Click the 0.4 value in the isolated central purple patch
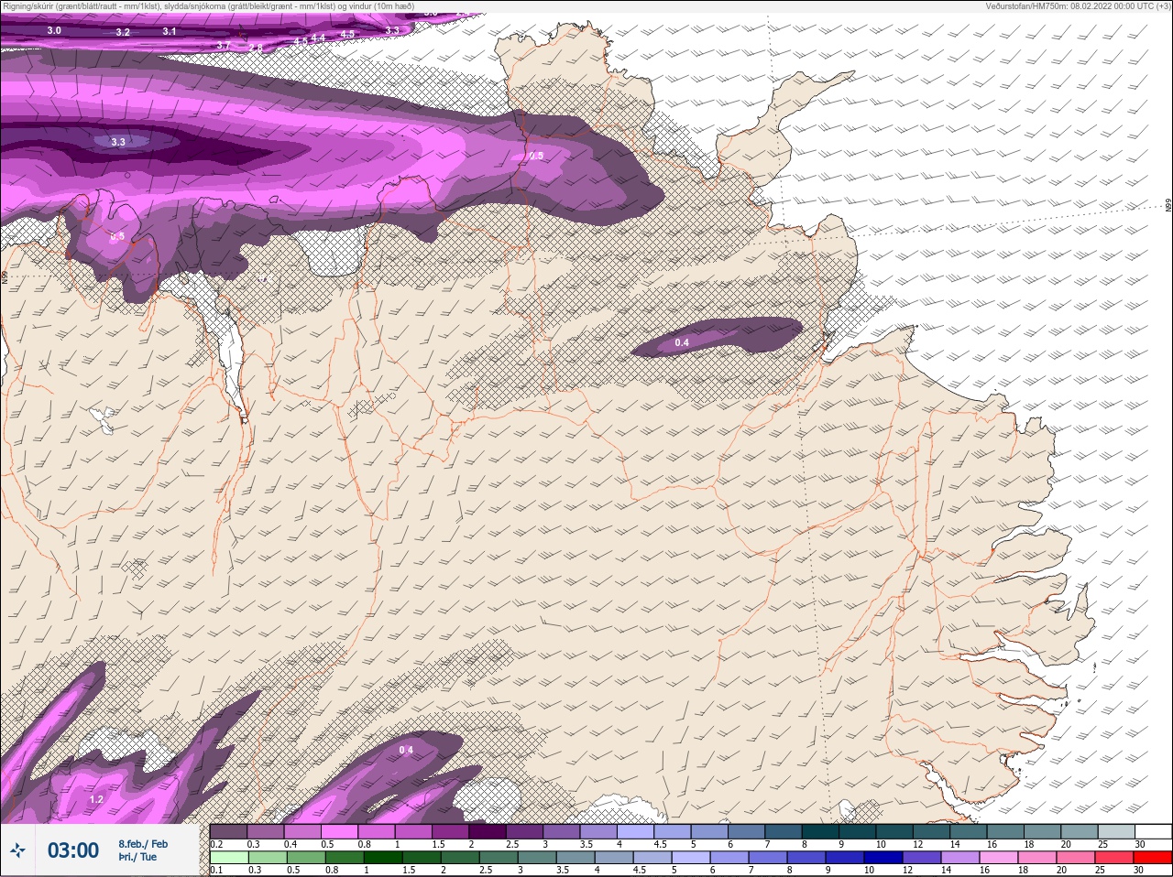The image size is (1173, 877). (x=682, y=342)
